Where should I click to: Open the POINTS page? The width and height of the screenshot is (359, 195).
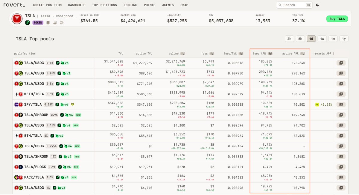pyautogui.click(x=150, y=5)
